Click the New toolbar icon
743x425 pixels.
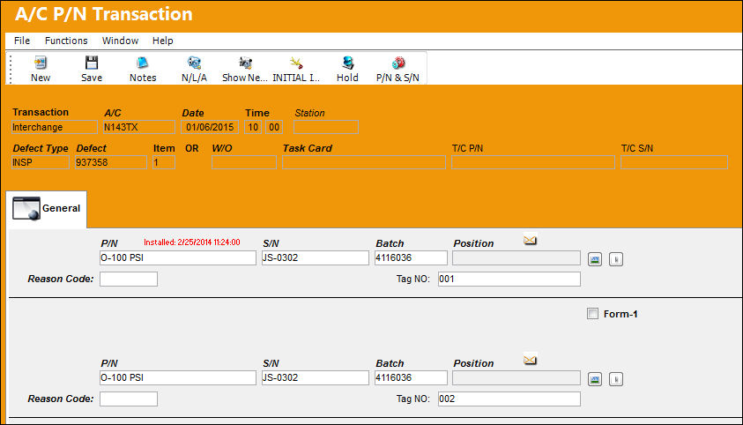[41, 63]
